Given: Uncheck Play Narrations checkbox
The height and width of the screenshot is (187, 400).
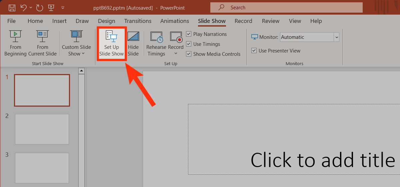Looking at the screenshot, I should [189, 34].
